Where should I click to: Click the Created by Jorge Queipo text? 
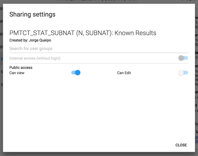[x=30, y=40]
